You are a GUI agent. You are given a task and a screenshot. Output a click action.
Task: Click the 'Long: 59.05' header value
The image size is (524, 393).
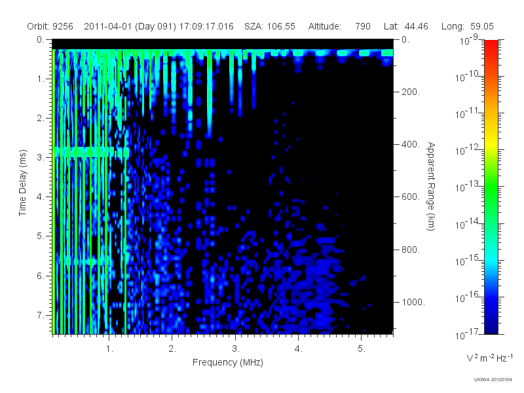[x=468, y=26]
